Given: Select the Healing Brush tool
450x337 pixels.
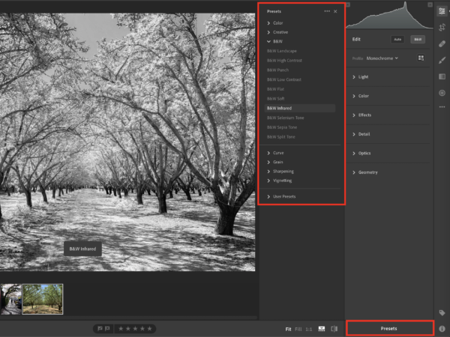Looking at the screenshot, I should [x=442, y=44].
